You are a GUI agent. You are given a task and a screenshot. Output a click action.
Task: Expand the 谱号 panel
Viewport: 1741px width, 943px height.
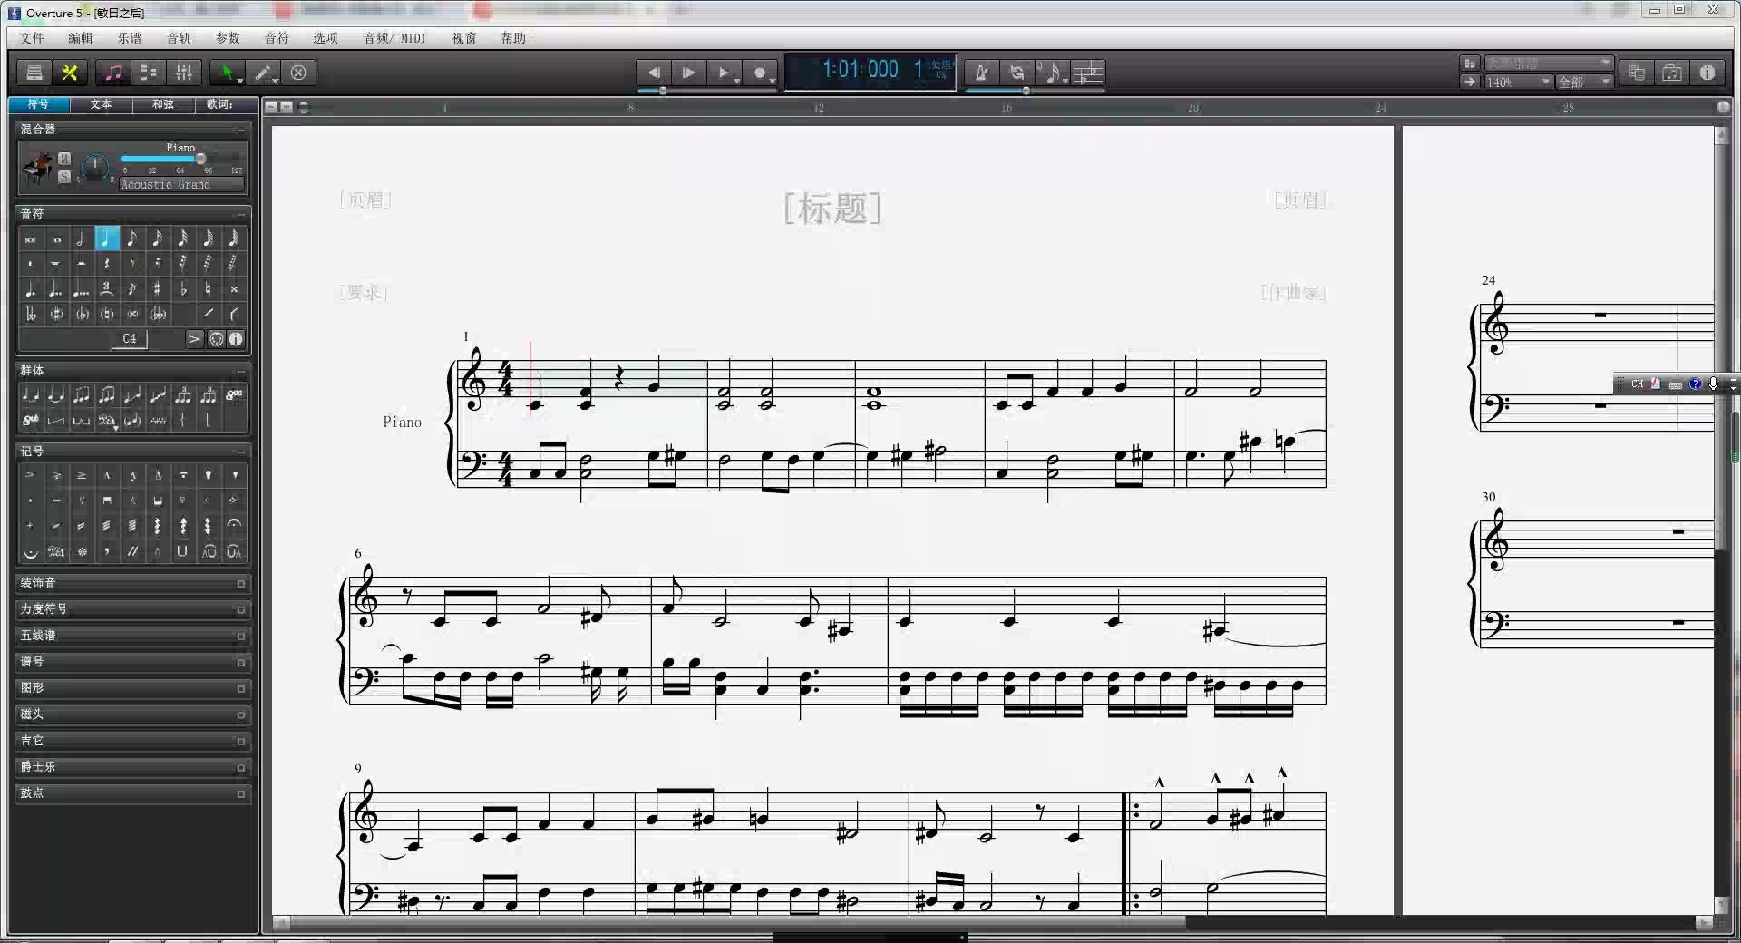point(133,662)
